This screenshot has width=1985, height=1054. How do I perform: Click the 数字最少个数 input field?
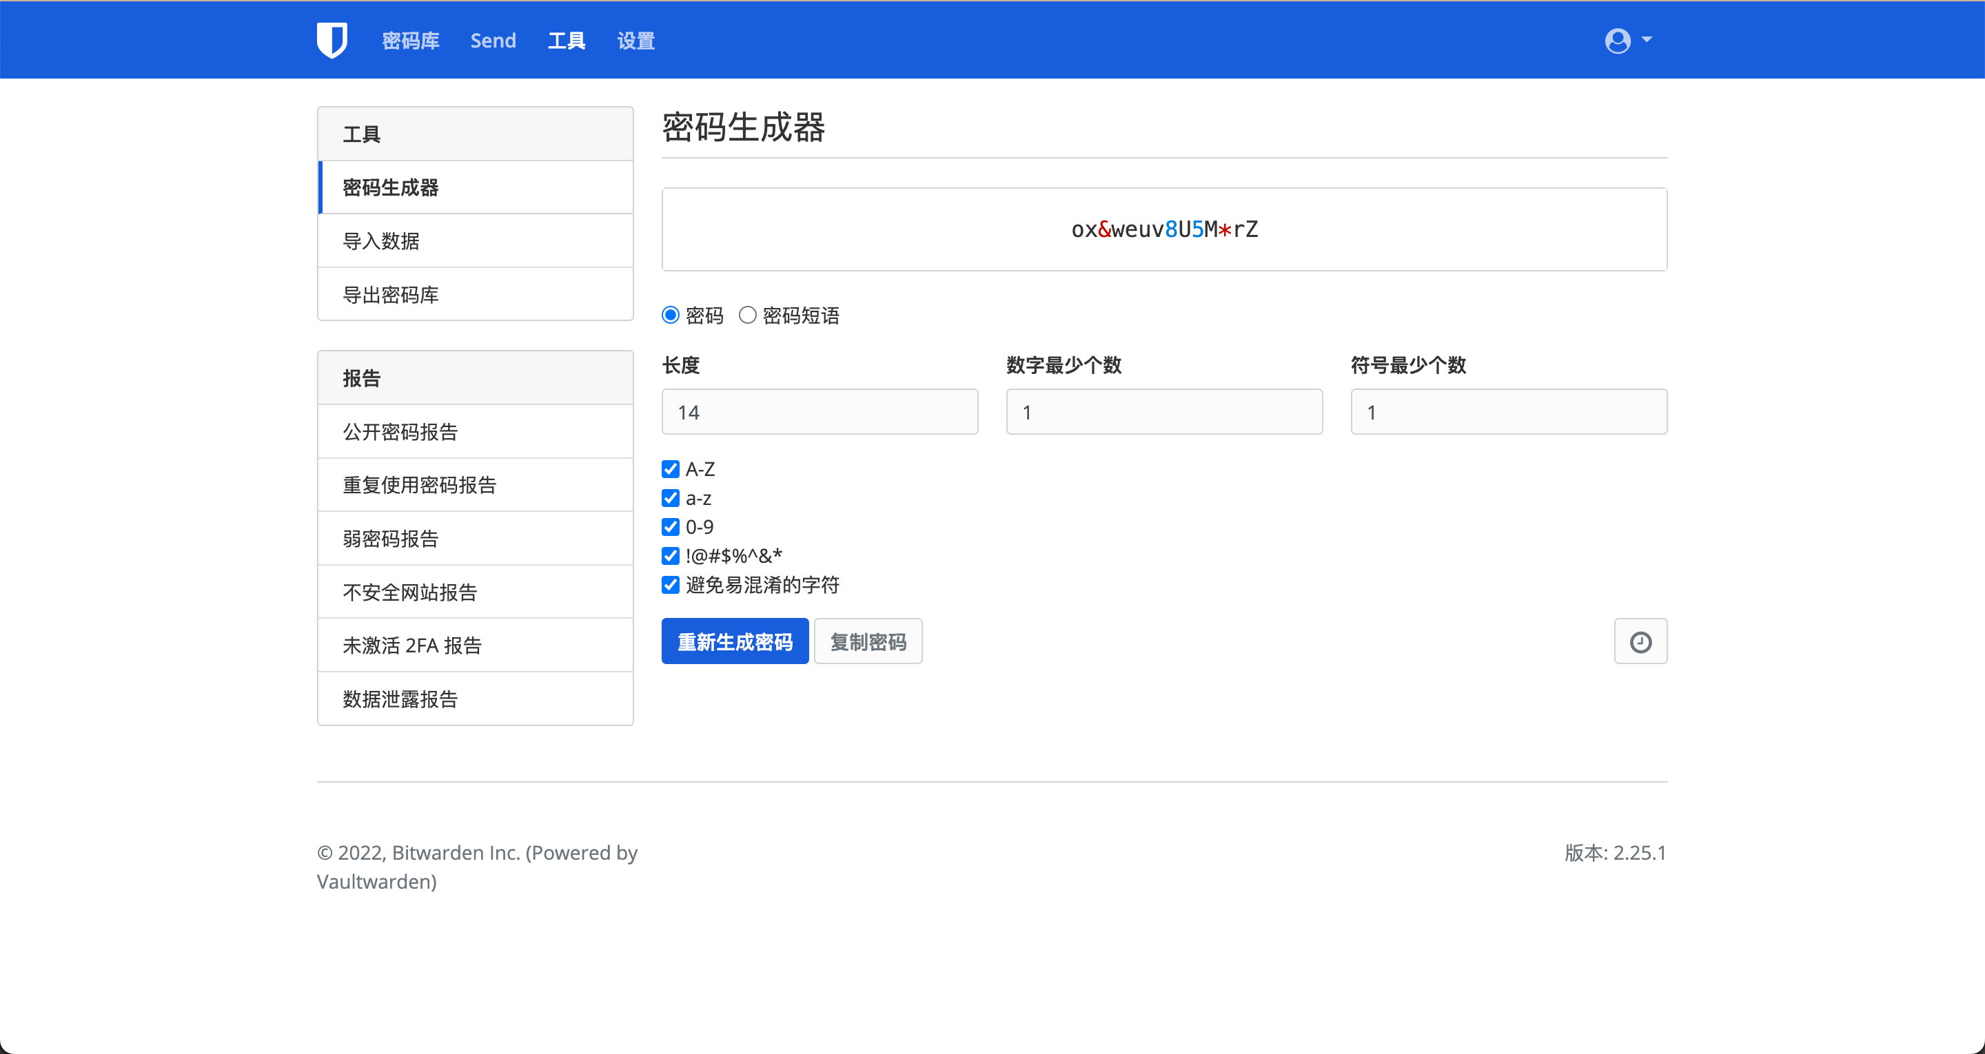click(x=1164, y=411)
